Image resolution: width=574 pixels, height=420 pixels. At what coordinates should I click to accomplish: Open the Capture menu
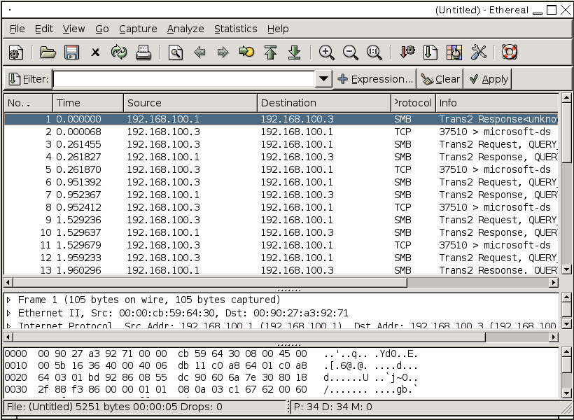[x=138, y=29]
